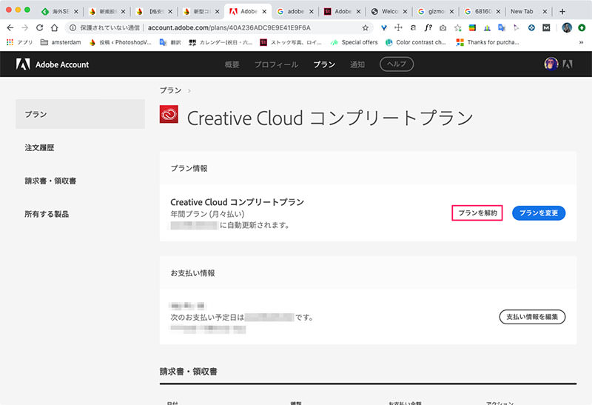Open 注文履歴 in the sidebar
This screenshot has height=405, width=592.
[39, 147]
